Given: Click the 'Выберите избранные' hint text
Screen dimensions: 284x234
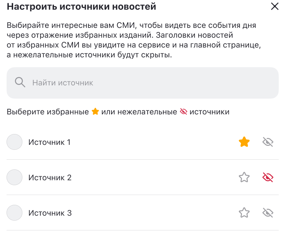Looking at the screenshot, I should (x=48, y=111).
